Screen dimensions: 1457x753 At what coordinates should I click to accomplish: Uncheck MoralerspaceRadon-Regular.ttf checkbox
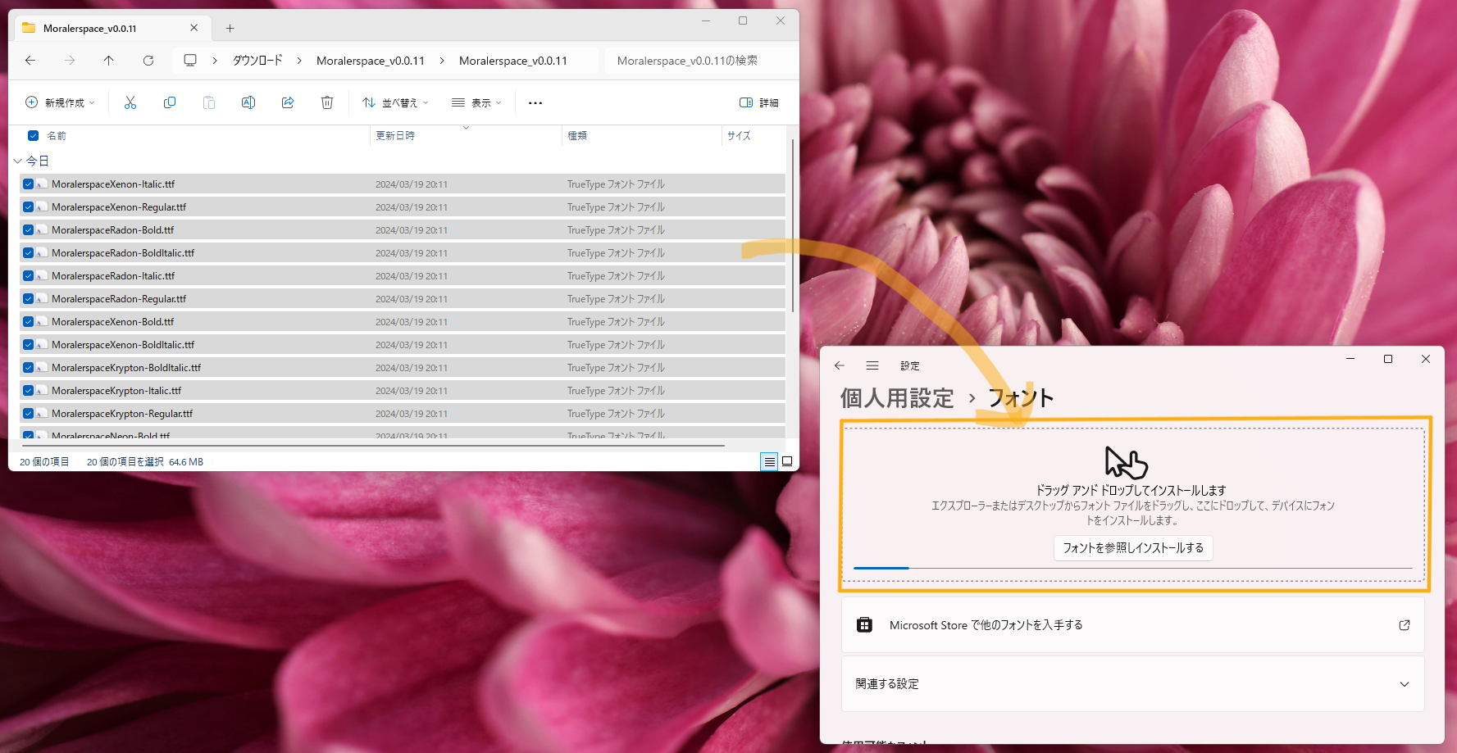click(28, 299)
